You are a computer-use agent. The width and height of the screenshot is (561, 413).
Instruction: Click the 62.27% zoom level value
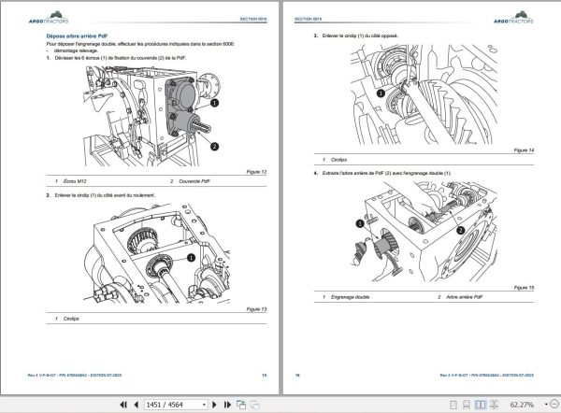[x=522, y=405]
